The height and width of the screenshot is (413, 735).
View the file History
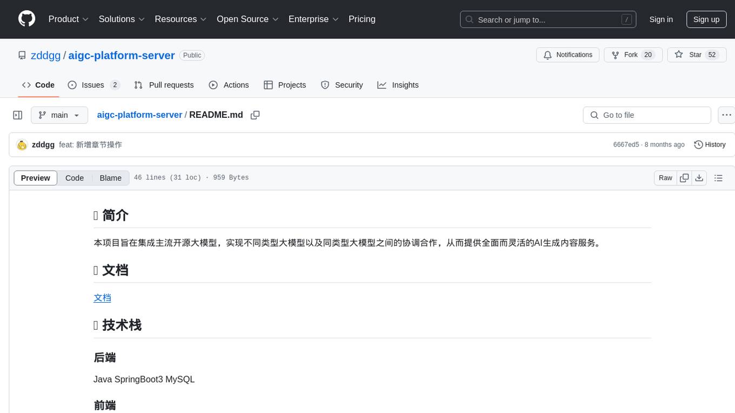click(x=710, y=145)
